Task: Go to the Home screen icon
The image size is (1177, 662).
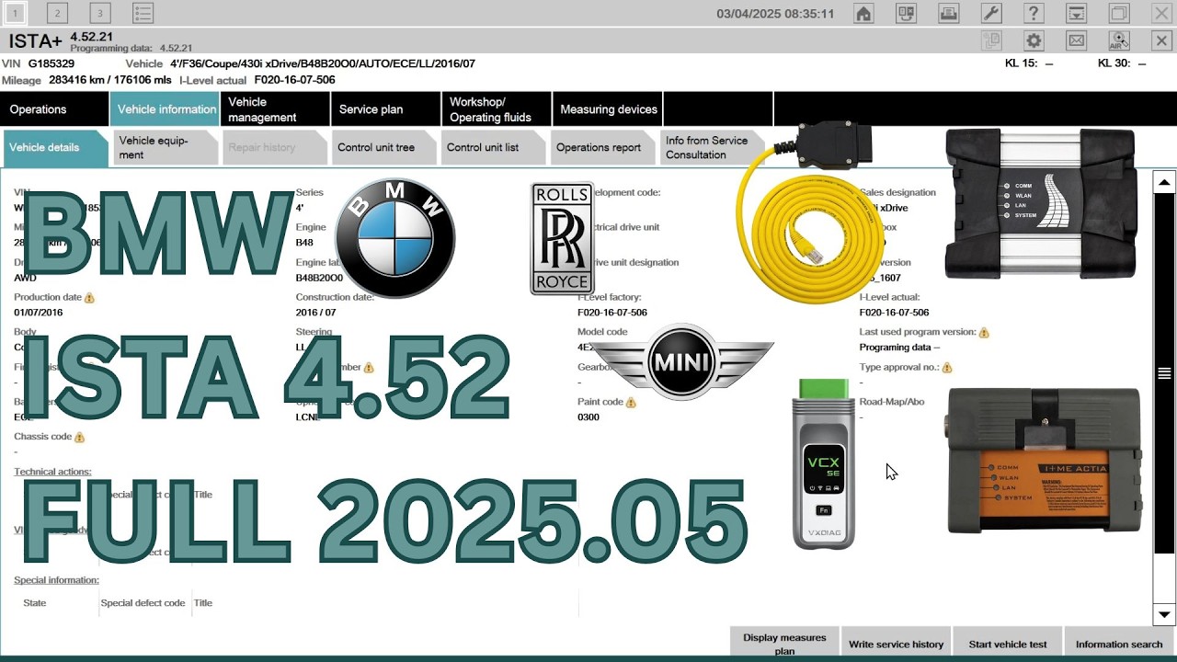Action: (x=863, y=13)
